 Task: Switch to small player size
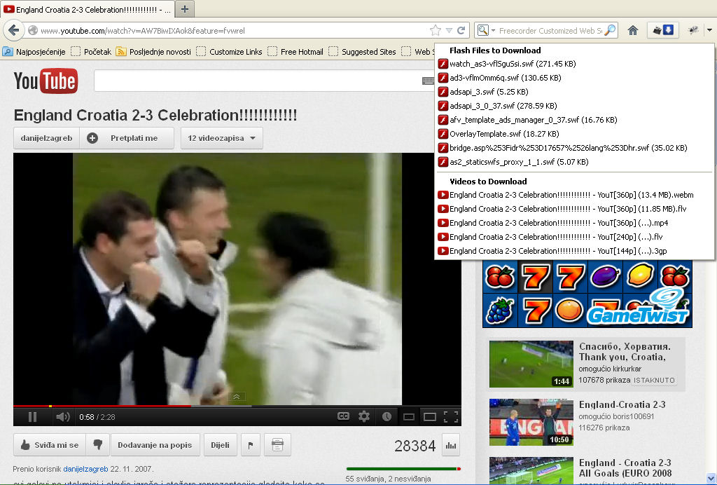(409, 417)
